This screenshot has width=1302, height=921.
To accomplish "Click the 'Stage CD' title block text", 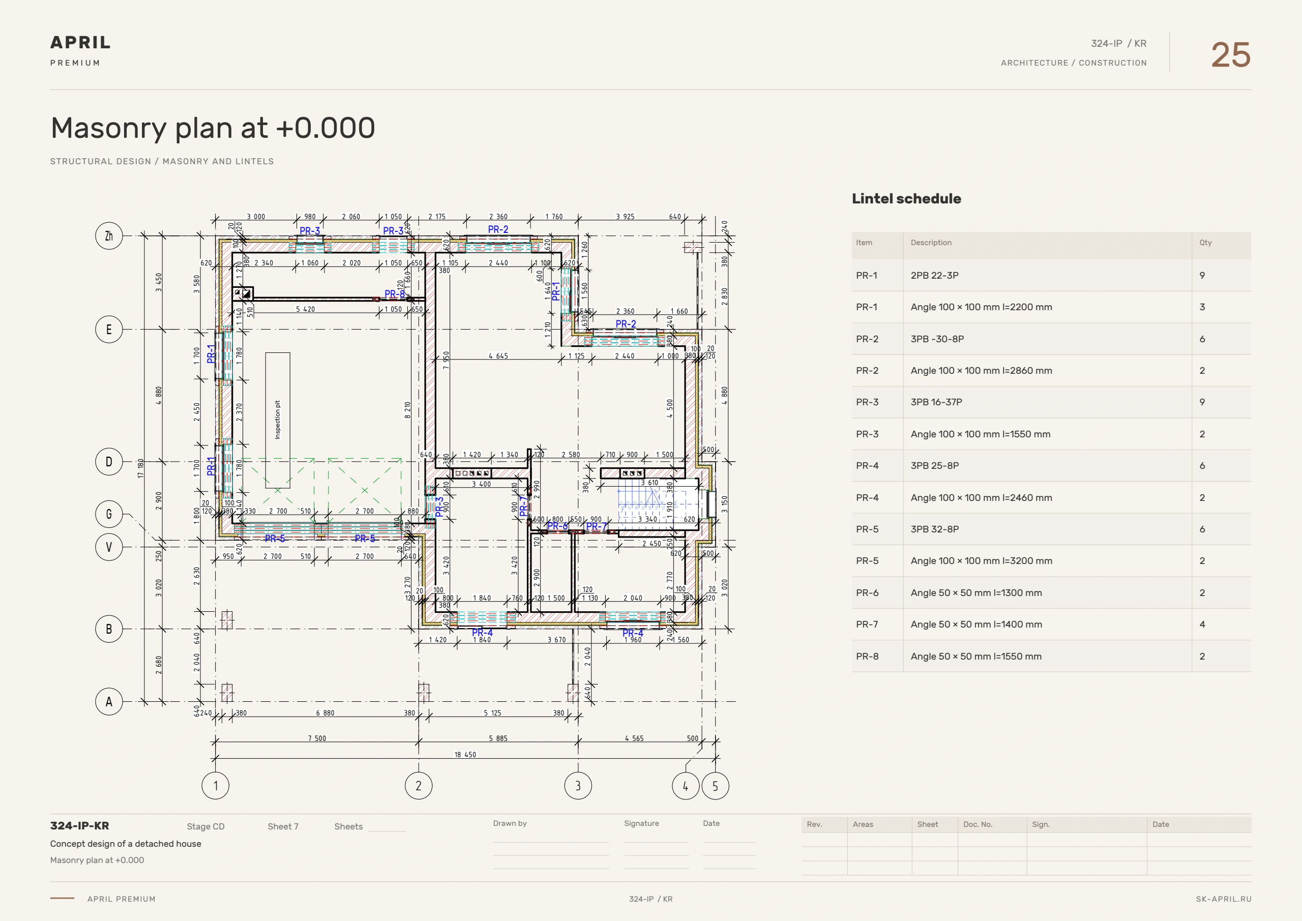I will coord(205,826).
